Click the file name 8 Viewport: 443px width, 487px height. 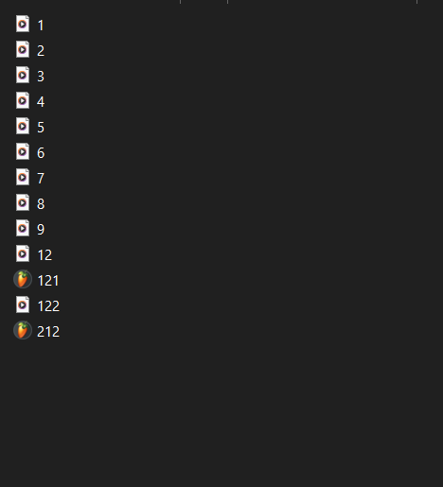click(41, 204)
